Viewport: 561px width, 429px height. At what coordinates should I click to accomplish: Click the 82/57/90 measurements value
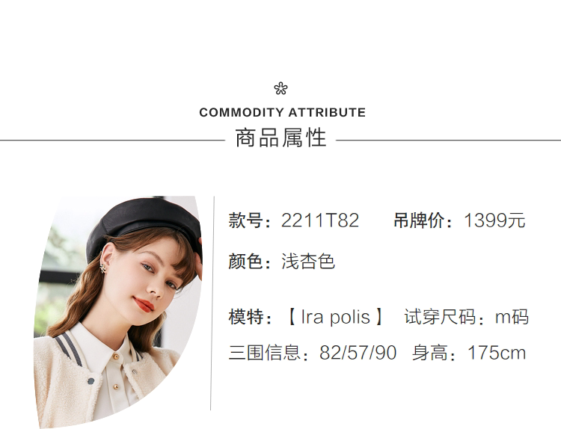pyautogui.click(x=358, y=353)
